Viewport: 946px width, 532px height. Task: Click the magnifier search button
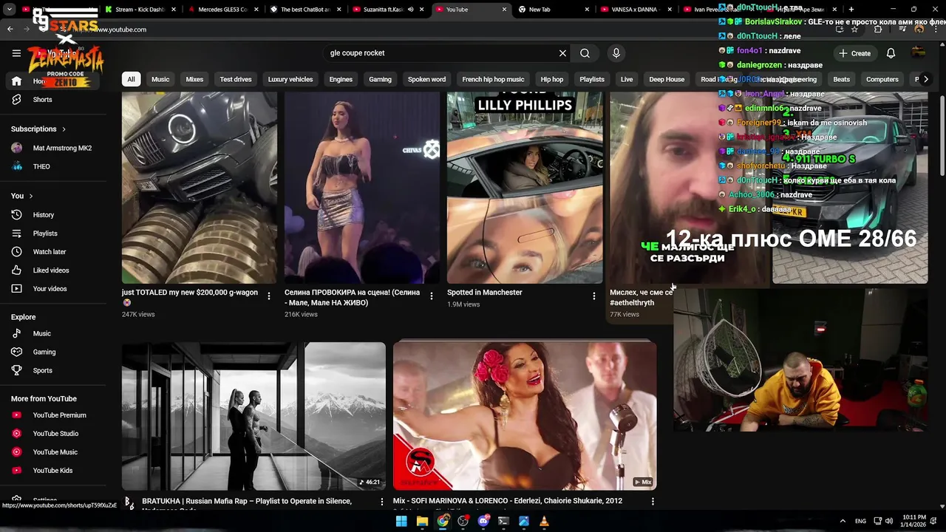[585, 53]
